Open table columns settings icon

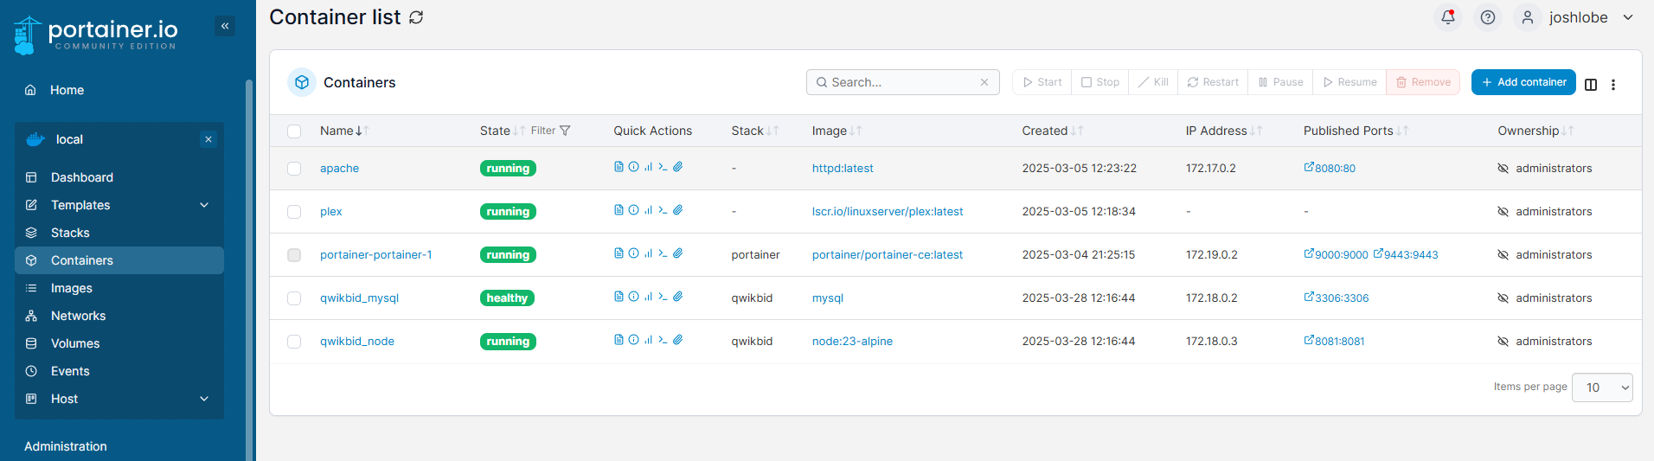click(x=1591, y=84)
